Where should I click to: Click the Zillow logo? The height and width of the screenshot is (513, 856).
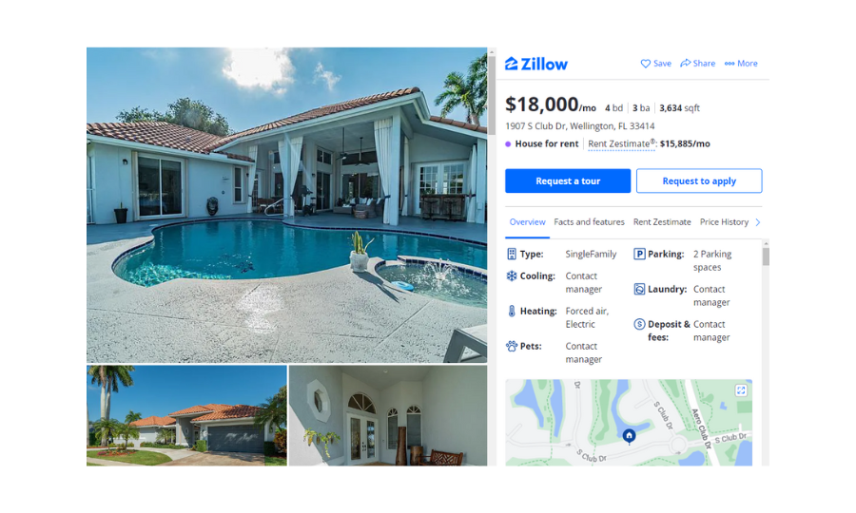(x=536, y=64)
